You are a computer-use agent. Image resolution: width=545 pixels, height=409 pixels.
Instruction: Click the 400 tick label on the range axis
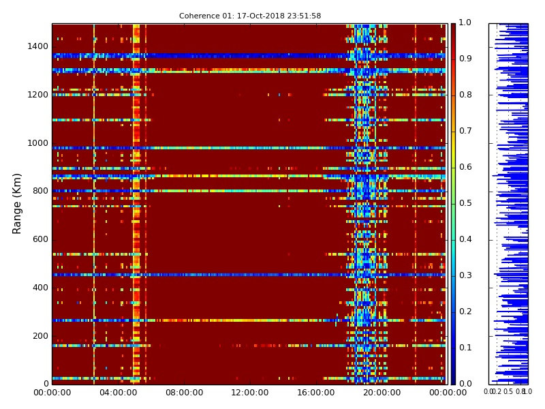point(40,288)
